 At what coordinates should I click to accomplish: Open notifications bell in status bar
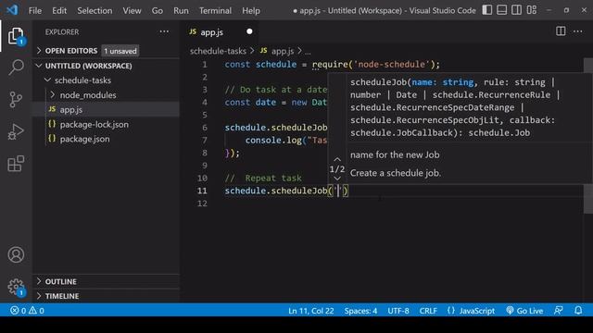[x=578, y=311]
